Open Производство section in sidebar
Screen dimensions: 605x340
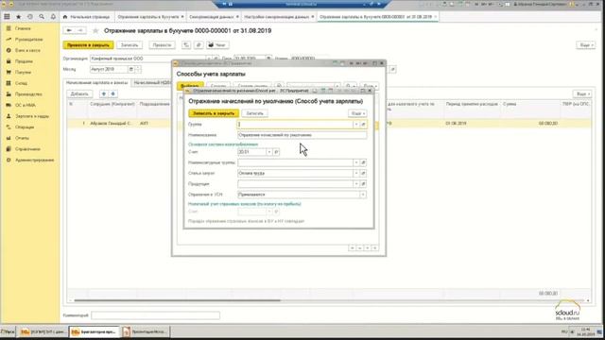(x=28, y=94)
